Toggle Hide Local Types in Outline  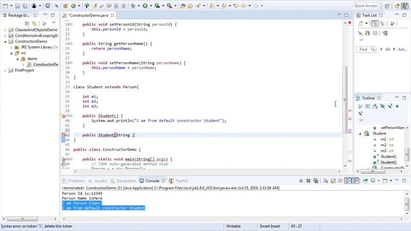click(360, 114)
